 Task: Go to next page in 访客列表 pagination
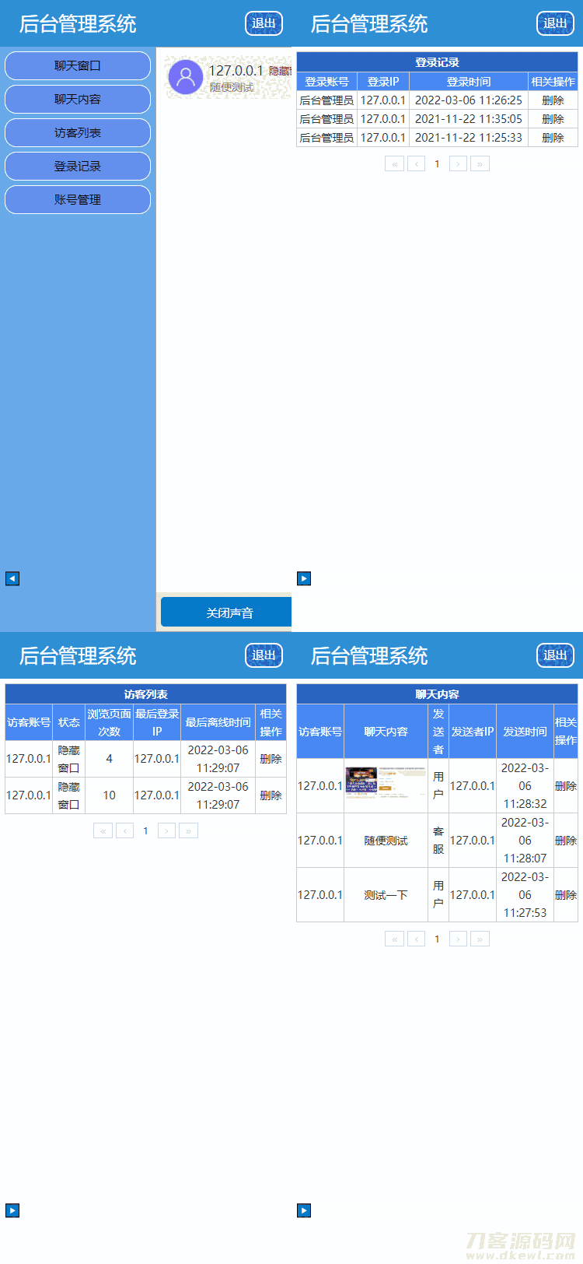166,830
